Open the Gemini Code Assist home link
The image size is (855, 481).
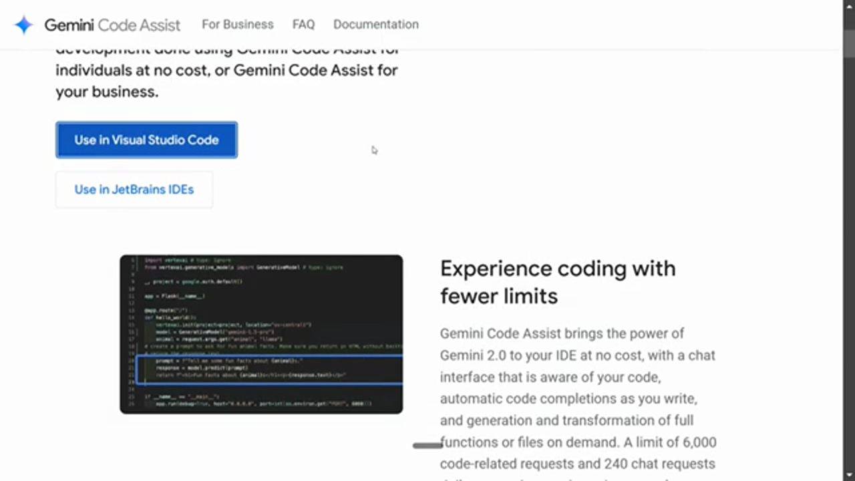112,25
